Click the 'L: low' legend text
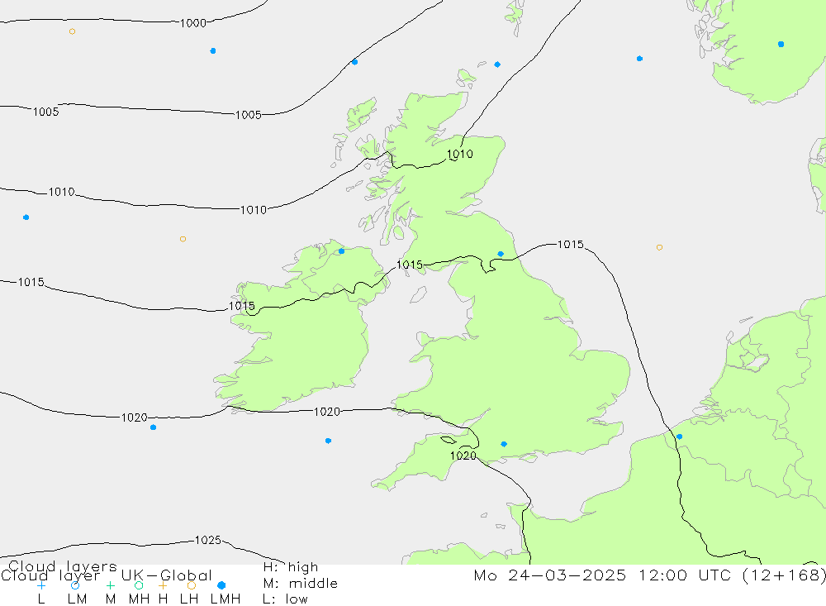Screen dimensions: 826x606 click(283, 599)
